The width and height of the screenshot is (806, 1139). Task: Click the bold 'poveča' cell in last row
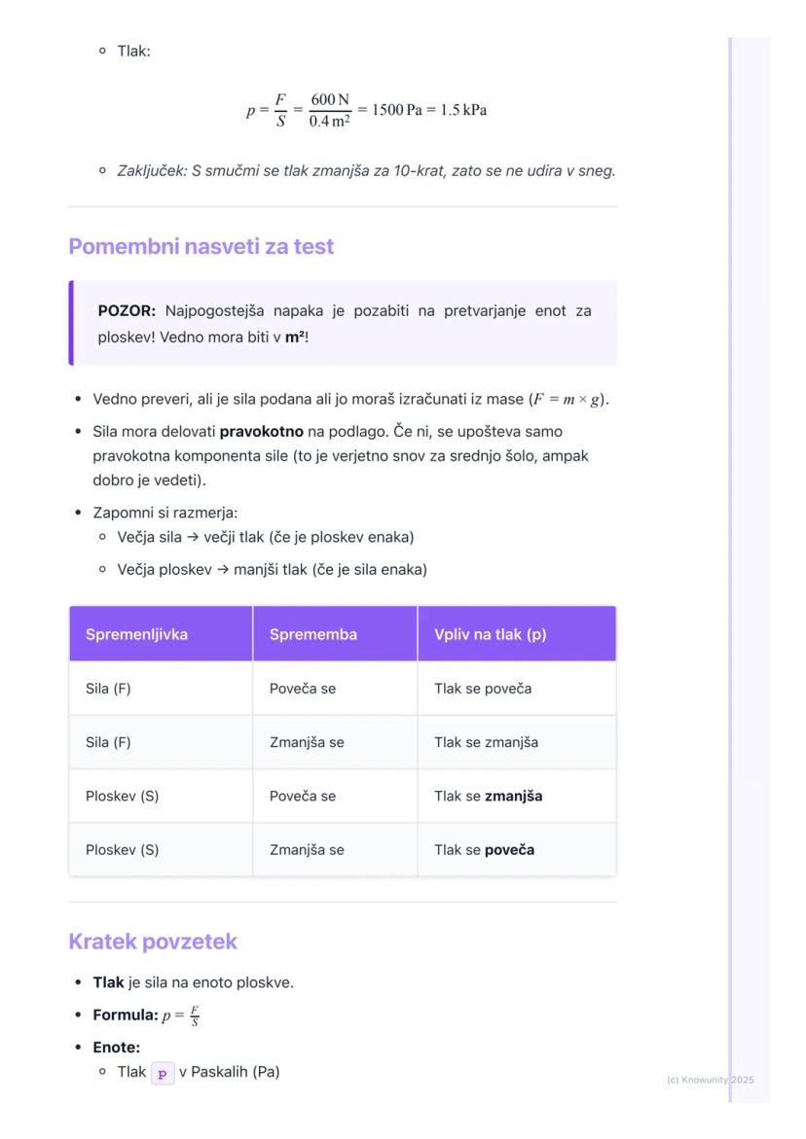[509, 849]
